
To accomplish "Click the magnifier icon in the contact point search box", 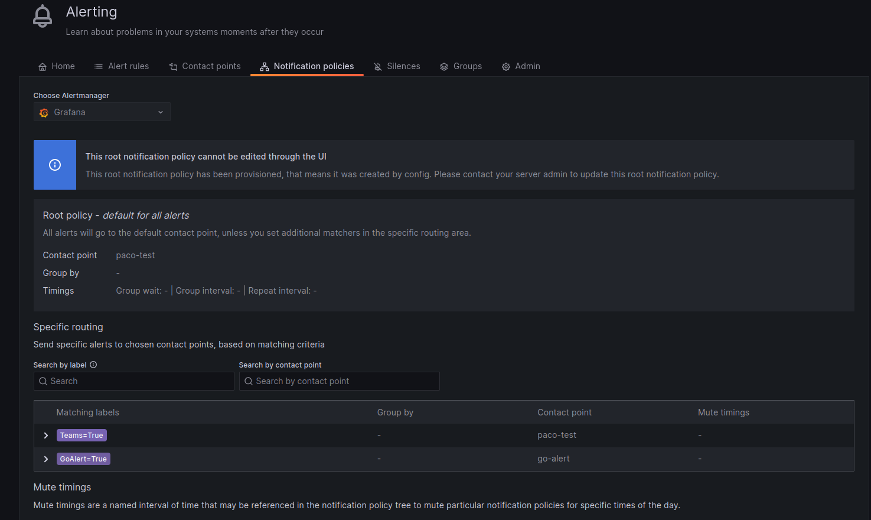I will pos(248,381).
